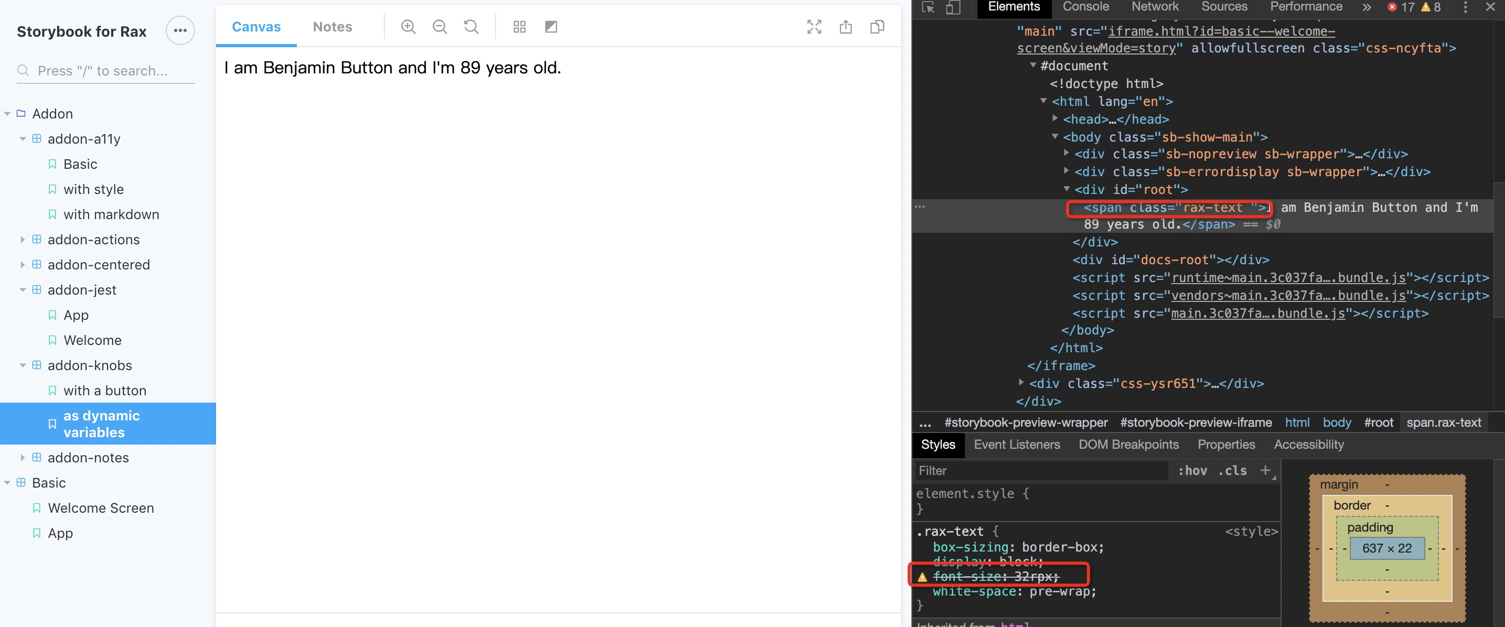Open the Storybook ellipsis menu
This screenshot has height=627, width=1505.
[x=180, y=30]
